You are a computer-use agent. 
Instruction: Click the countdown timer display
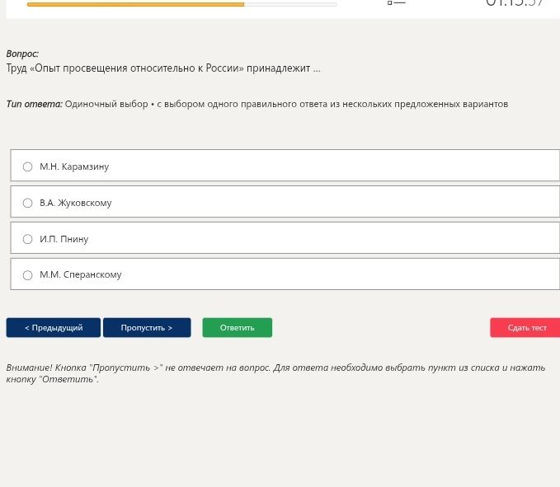pos(515,2)
